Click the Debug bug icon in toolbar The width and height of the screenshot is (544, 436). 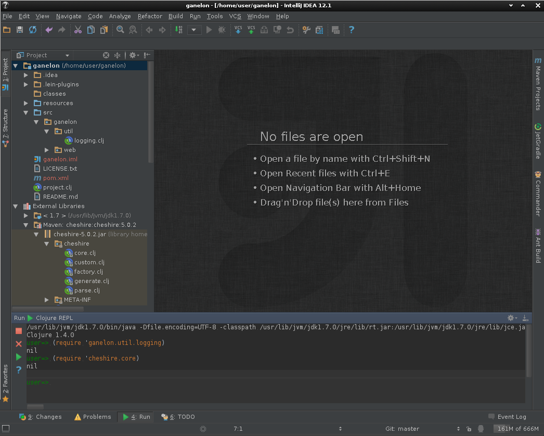click(x=222, y=30)
